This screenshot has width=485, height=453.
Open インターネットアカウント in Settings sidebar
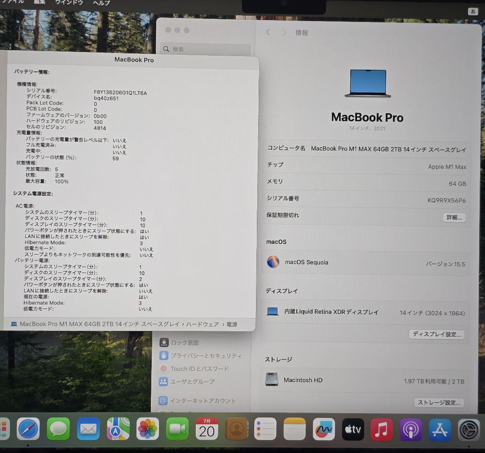(197, 401)
